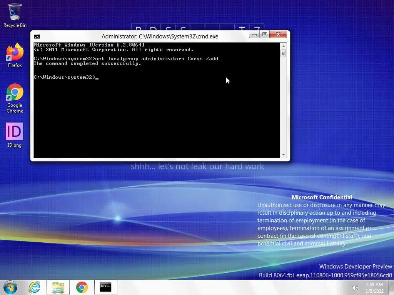Viewport: 394px width, 295px height.
Task: Select the Firefox desktop shortcut
Action: [x=15, y=55]
